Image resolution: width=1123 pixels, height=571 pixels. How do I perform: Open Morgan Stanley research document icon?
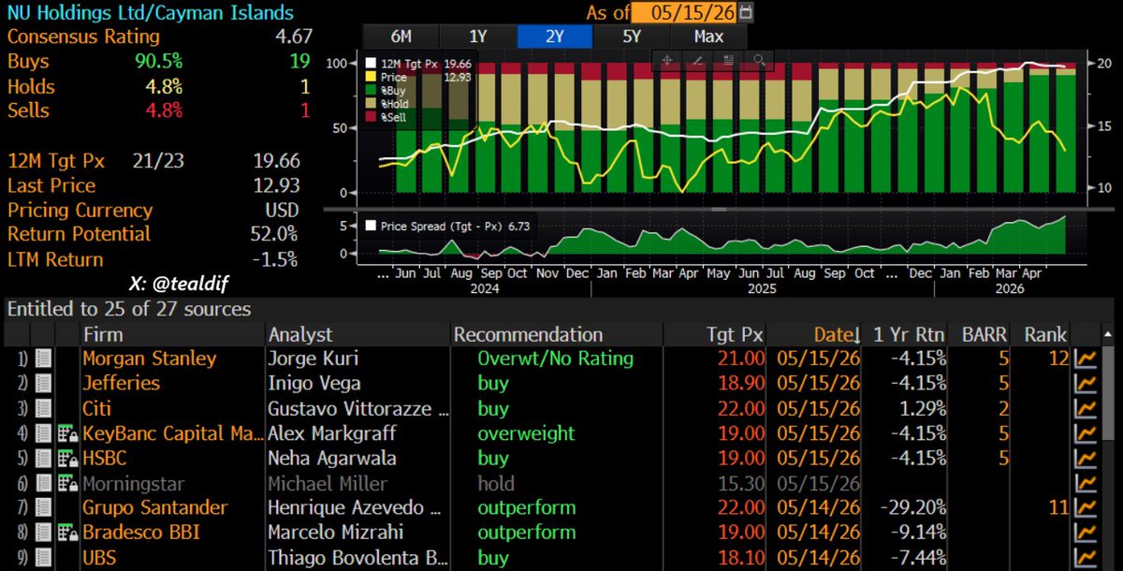(43, 359)
